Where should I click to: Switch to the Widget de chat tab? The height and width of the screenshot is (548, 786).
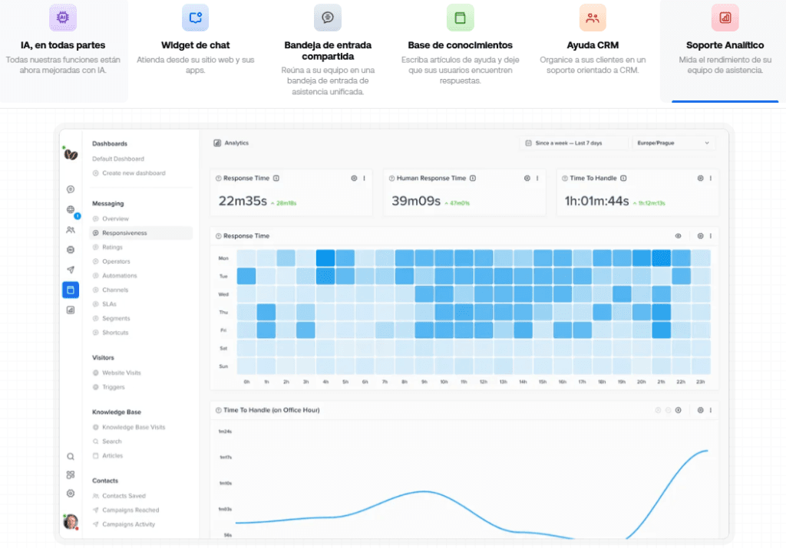pyautogui.click(x=195, y=44)
